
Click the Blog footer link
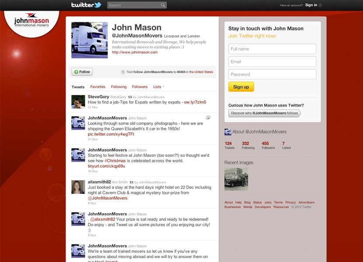(x=247, y=202)
